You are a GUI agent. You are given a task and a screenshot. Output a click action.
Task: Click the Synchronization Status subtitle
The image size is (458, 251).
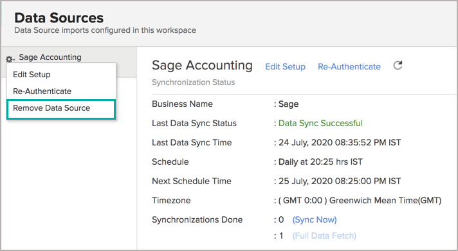pyautogui.click(x=194, y=82)
